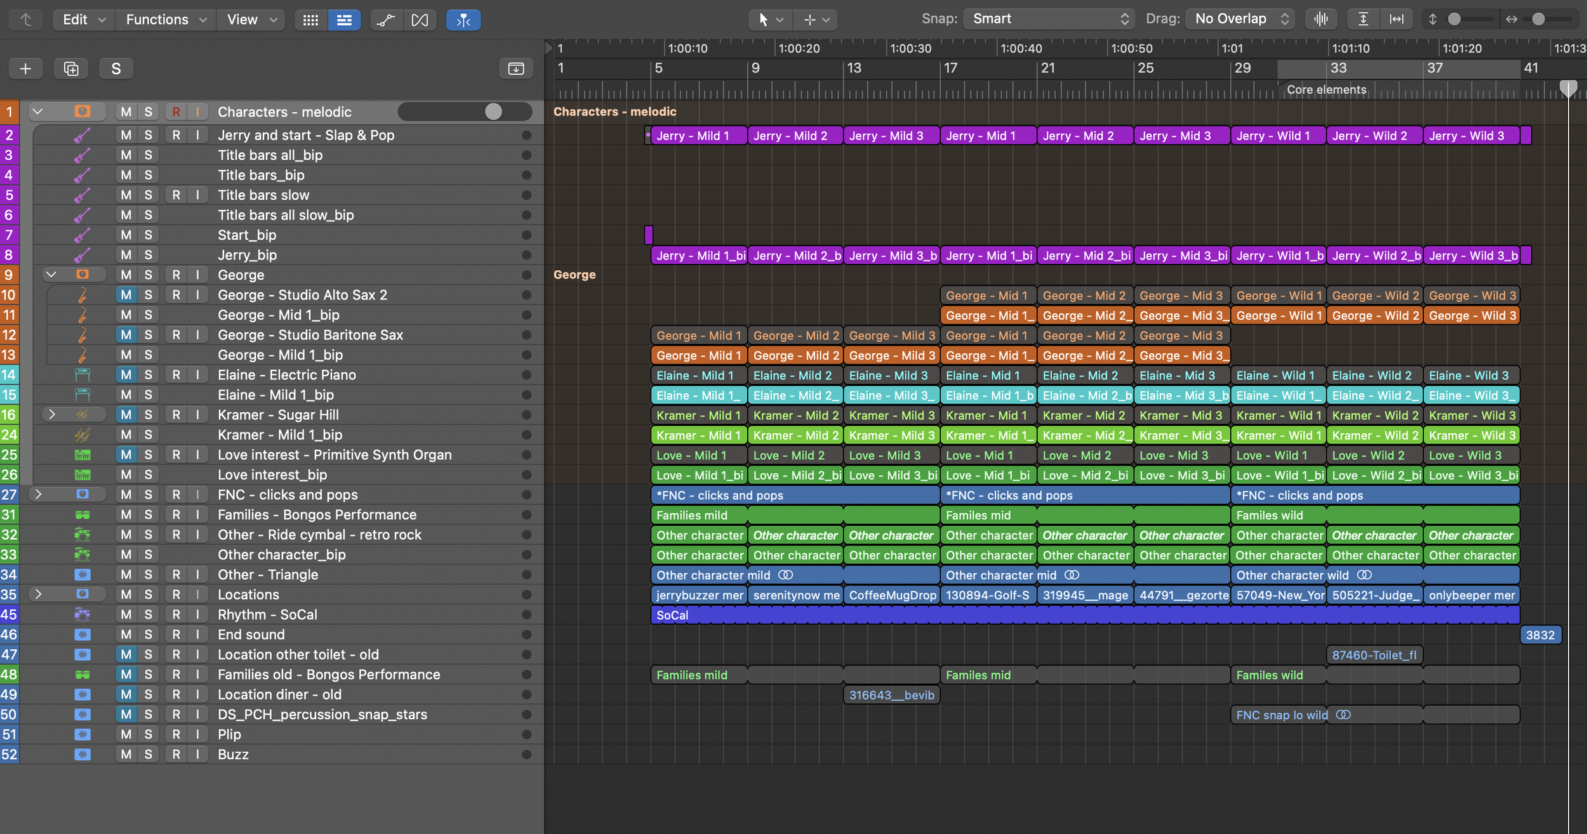Select the Other character_bip track name
This screenshot has width=1587, height=834.
(282, 555)
